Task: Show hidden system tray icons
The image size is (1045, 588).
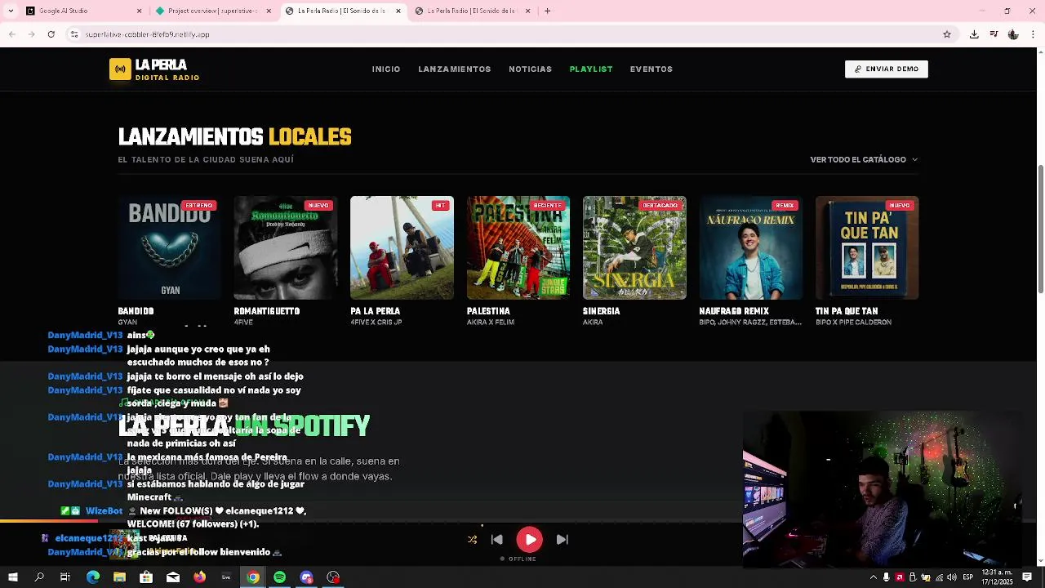Action: (874, 577)
